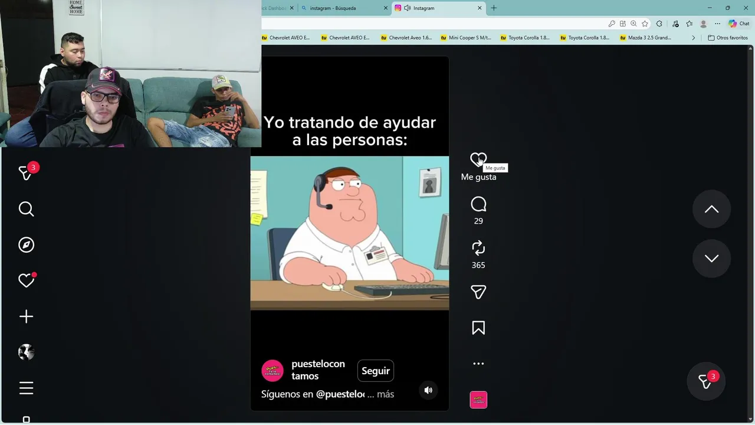Click the Peter Griffin video to pause

[350, 233]
